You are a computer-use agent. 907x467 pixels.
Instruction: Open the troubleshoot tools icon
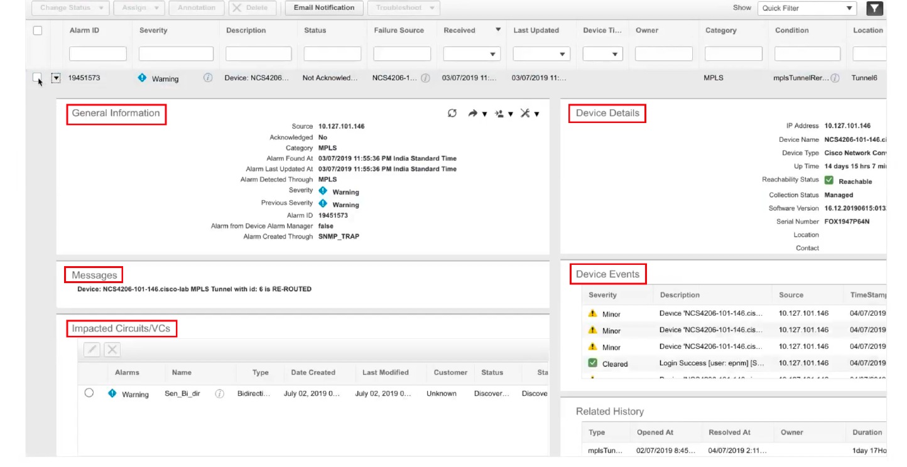(524, 113)
